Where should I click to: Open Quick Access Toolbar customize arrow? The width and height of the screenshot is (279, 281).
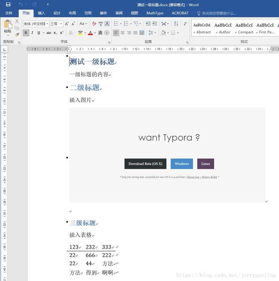click(48, 4)
